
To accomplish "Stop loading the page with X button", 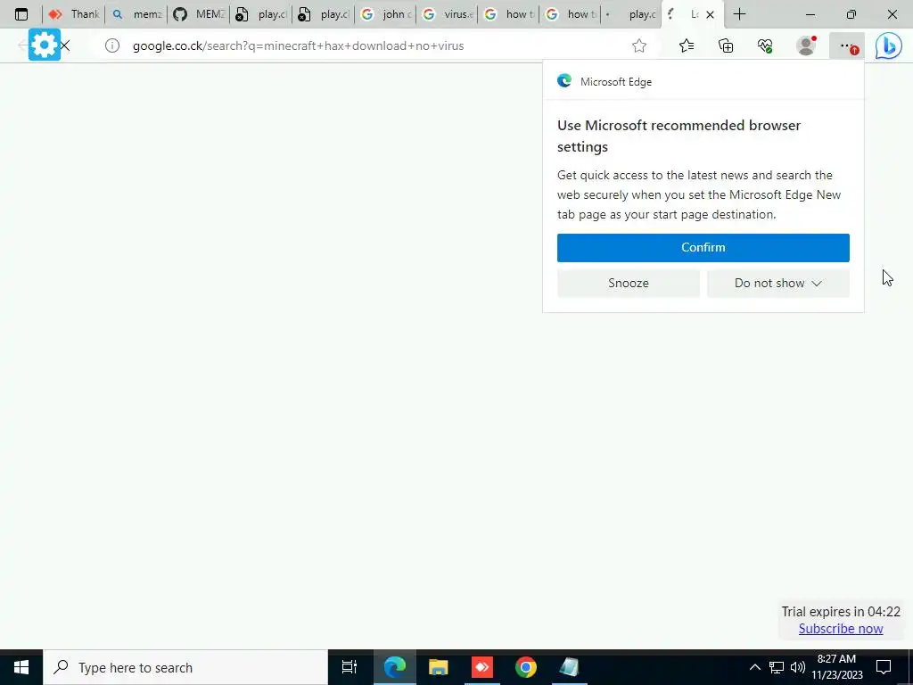I will click(65, 45).
